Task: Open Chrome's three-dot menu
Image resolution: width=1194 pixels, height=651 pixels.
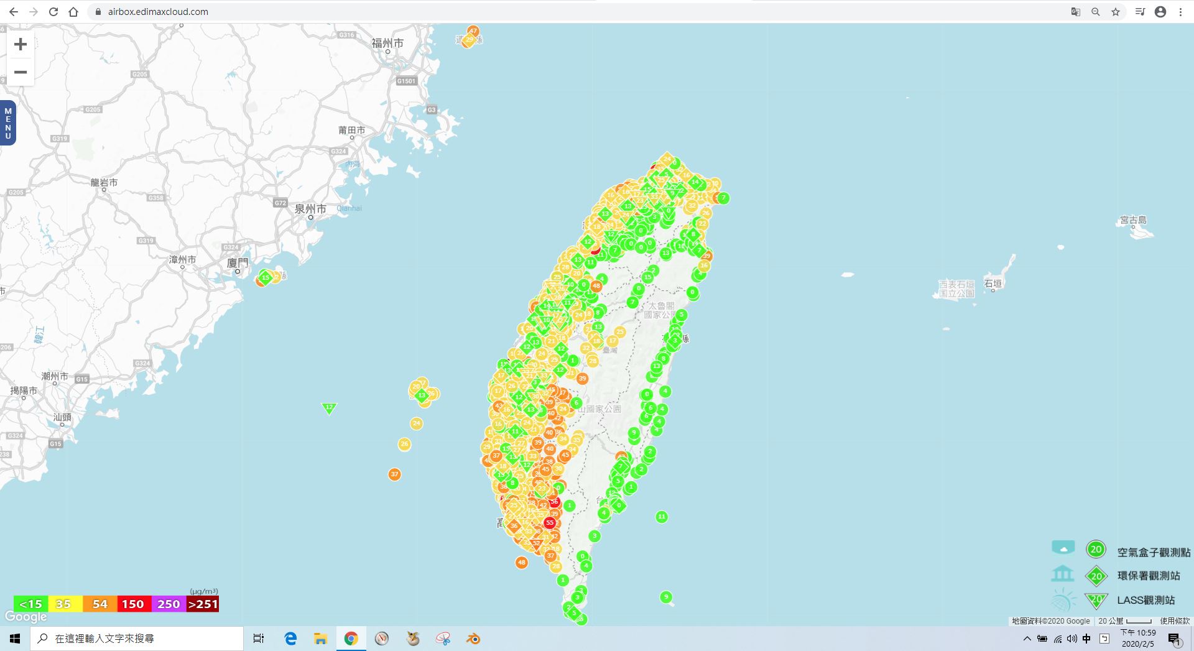Action: 1180,12
